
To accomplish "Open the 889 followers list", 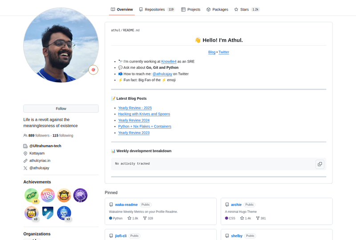I will click(x=39, y=135).
